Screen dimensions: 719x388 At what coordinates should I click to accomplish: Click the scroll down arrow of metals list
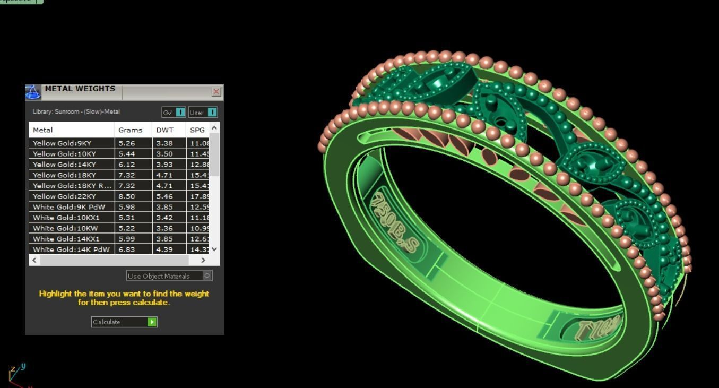click(214, 249)
